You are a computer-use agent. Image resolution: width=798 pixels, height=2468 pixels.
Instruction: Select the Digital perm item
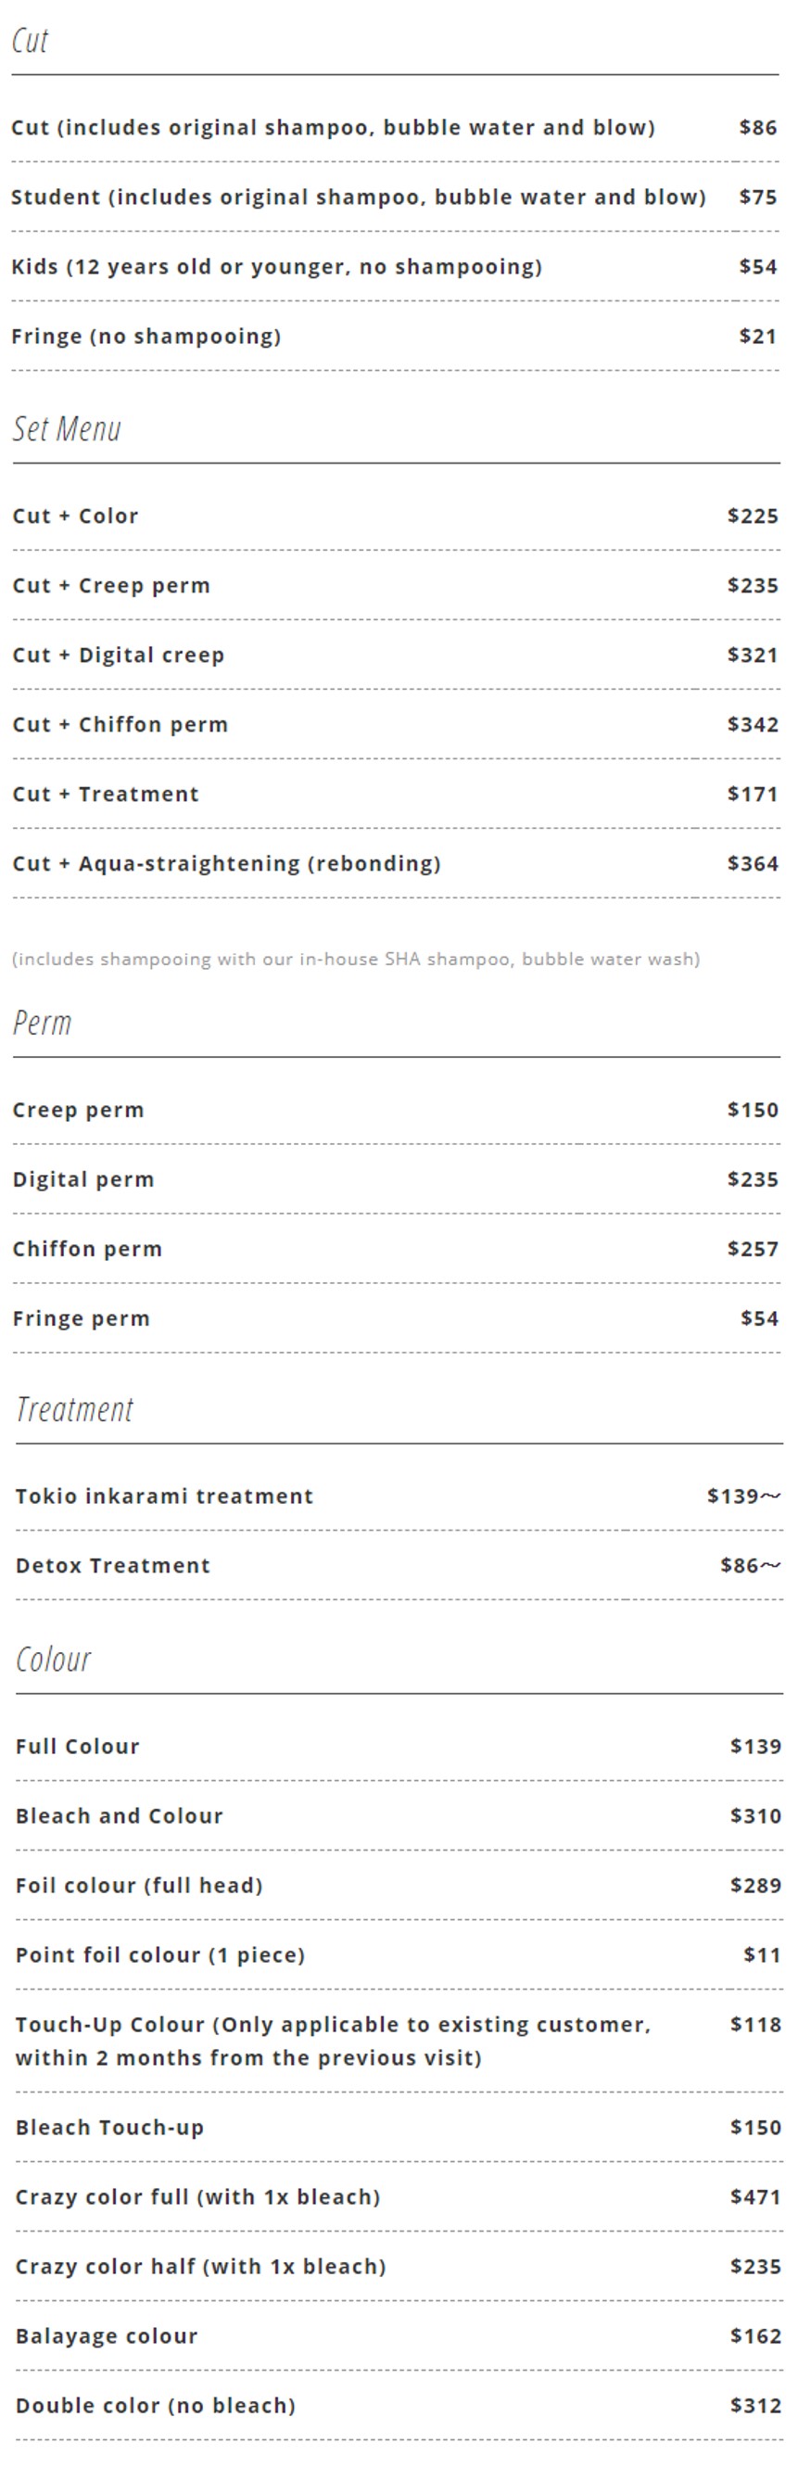pyautogui.click(x=83, y=1179)
